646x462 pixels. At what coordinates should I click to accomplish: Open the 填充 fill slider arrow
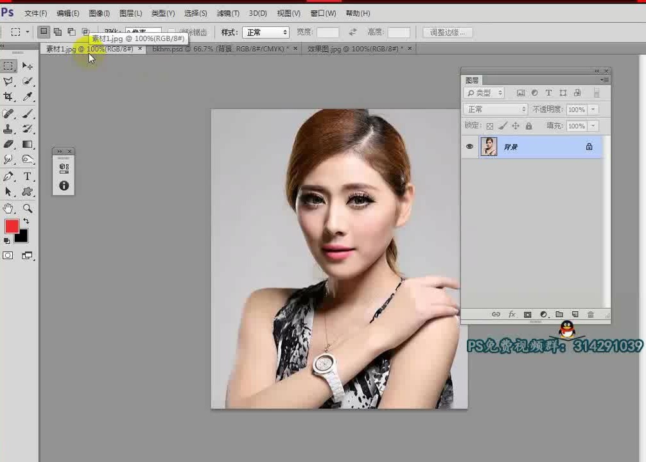593,126
